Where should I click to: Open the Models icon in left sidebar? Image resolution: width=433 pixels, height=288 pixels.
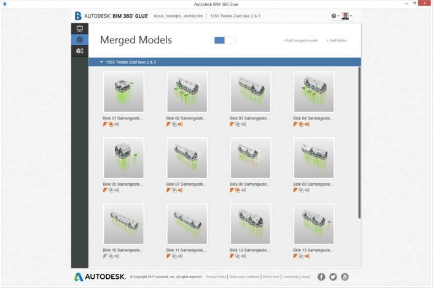[x=80, y=51]
